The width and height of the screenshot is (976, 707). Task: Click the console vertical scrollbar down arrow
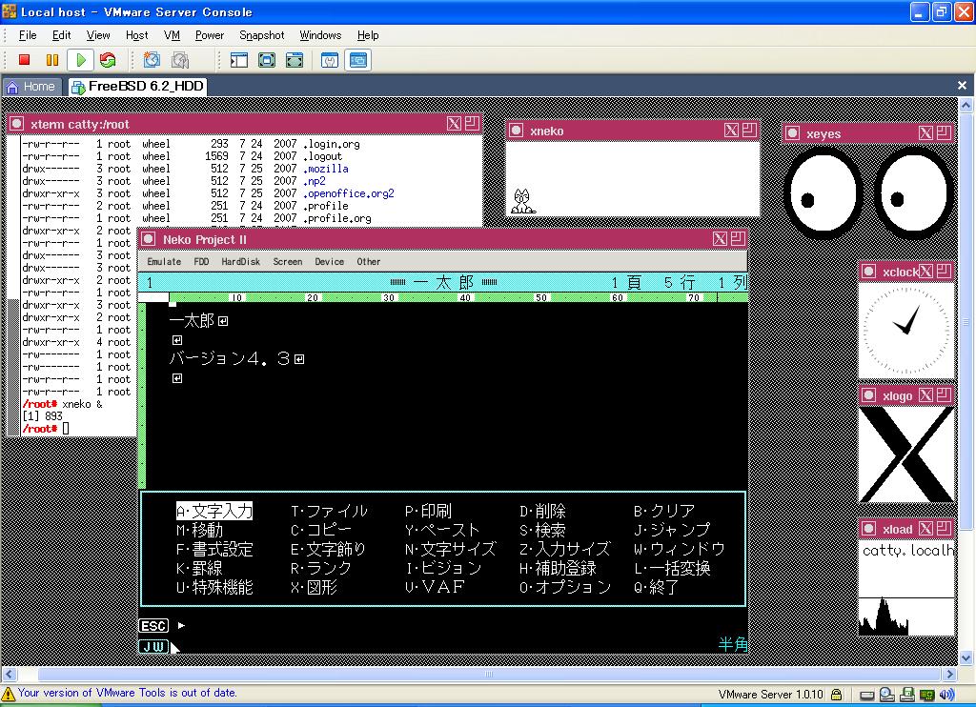pos(966,657)
